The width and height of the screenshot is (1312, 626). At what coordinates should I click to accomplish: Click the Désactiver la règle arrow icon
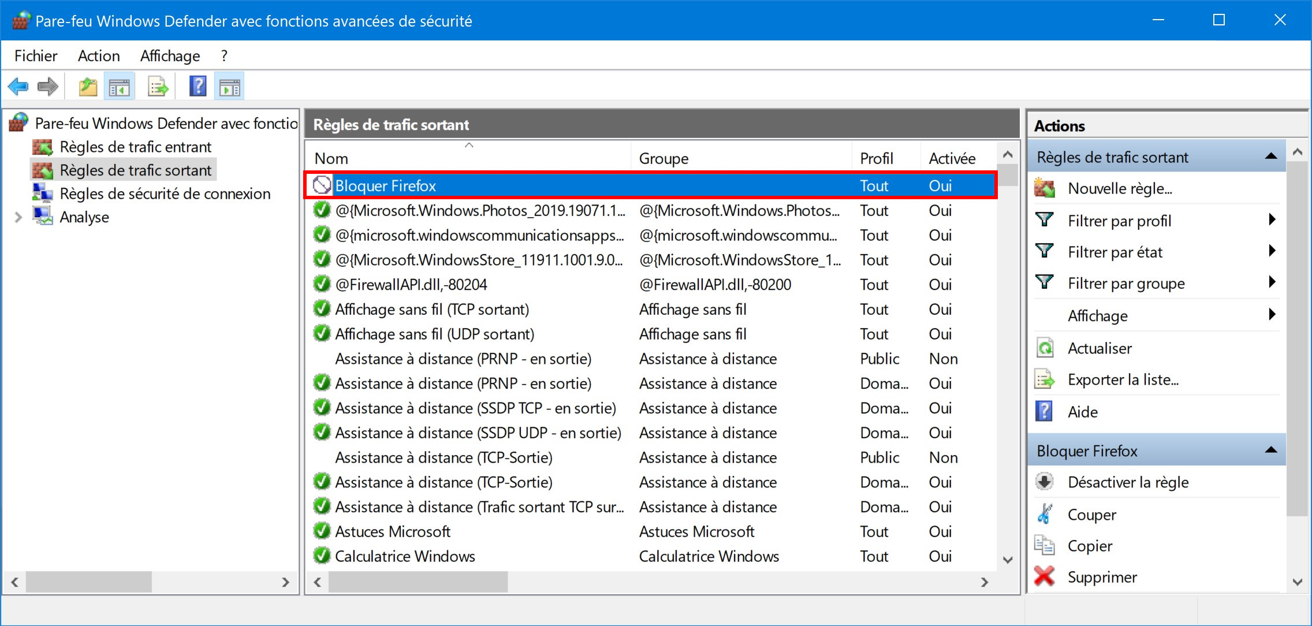pyautogui.click(x=1045, y=482)
